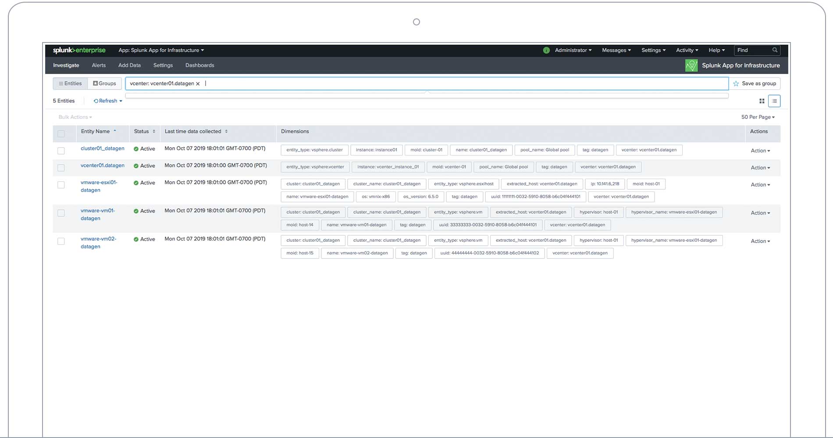Click the pool_name: Global pool tag in cluster01 row

(x=545, y=150)
